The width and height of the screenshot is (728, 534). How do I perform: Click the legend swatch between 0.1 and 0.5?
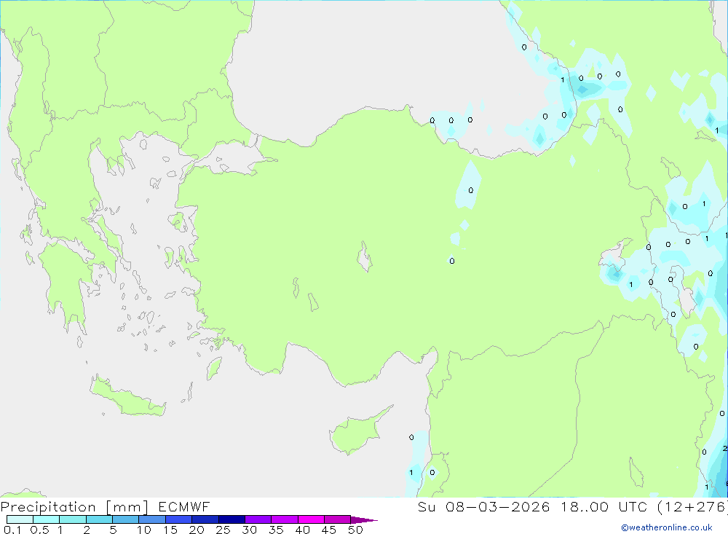pyautogui.click(x=20, y=519)
